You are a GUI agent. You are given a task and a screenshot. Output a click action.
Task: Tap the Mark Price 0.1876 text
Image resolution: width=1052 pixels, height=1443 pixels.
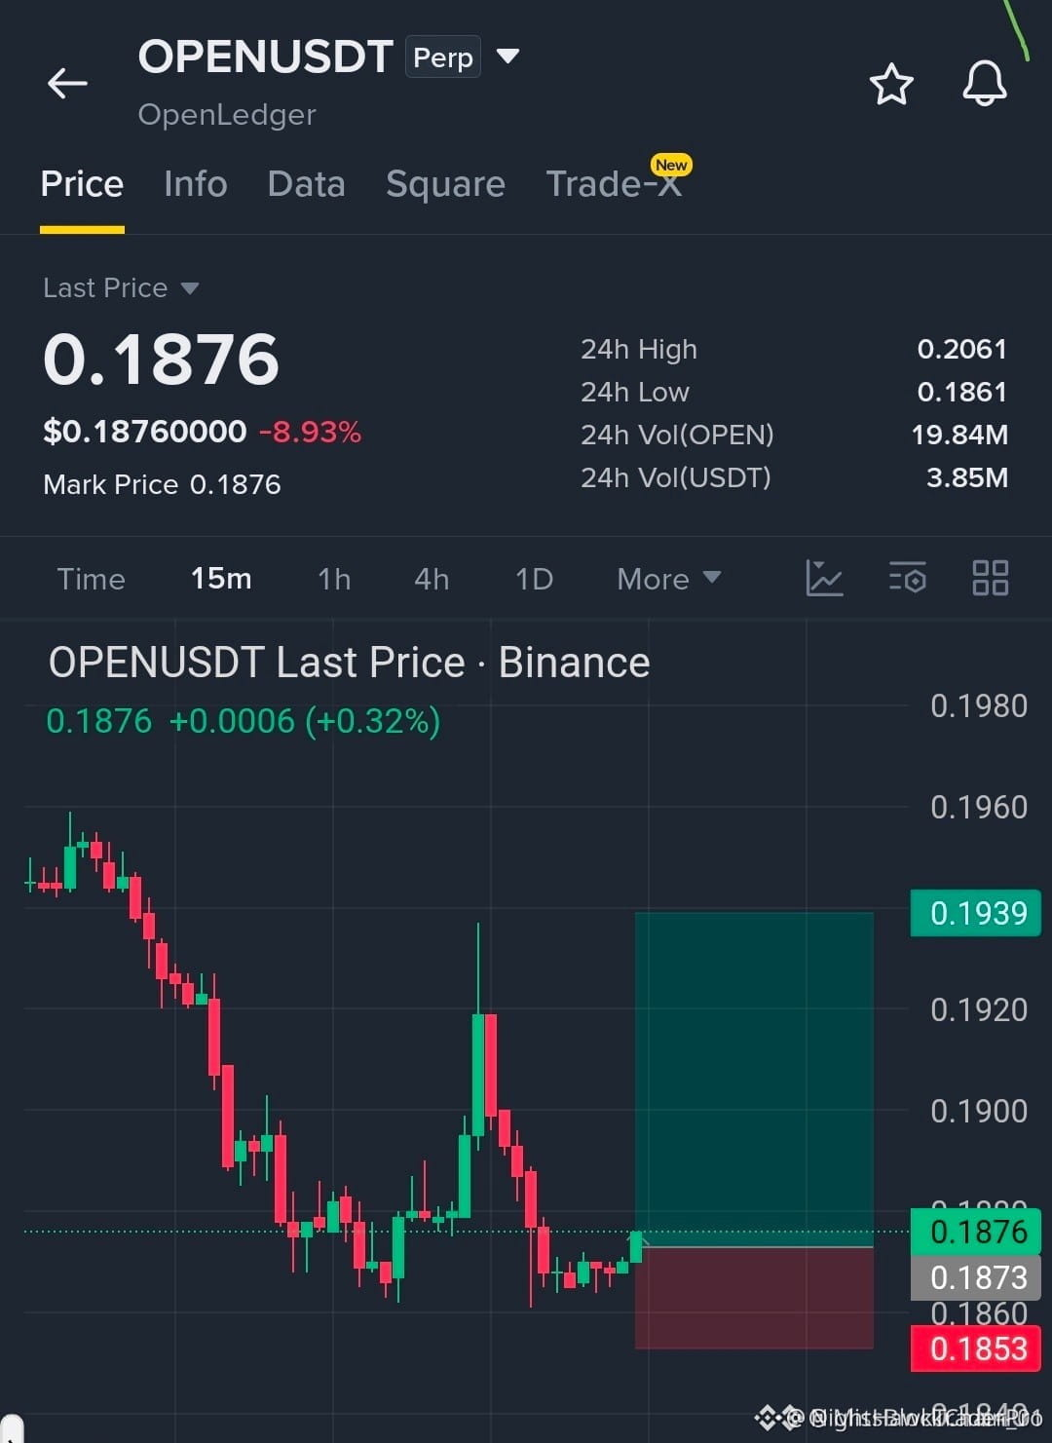click(x=162, y=484)
